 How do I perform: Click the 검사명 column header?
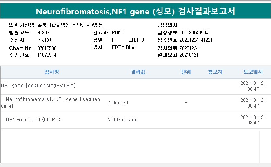(x=52, y=72)
